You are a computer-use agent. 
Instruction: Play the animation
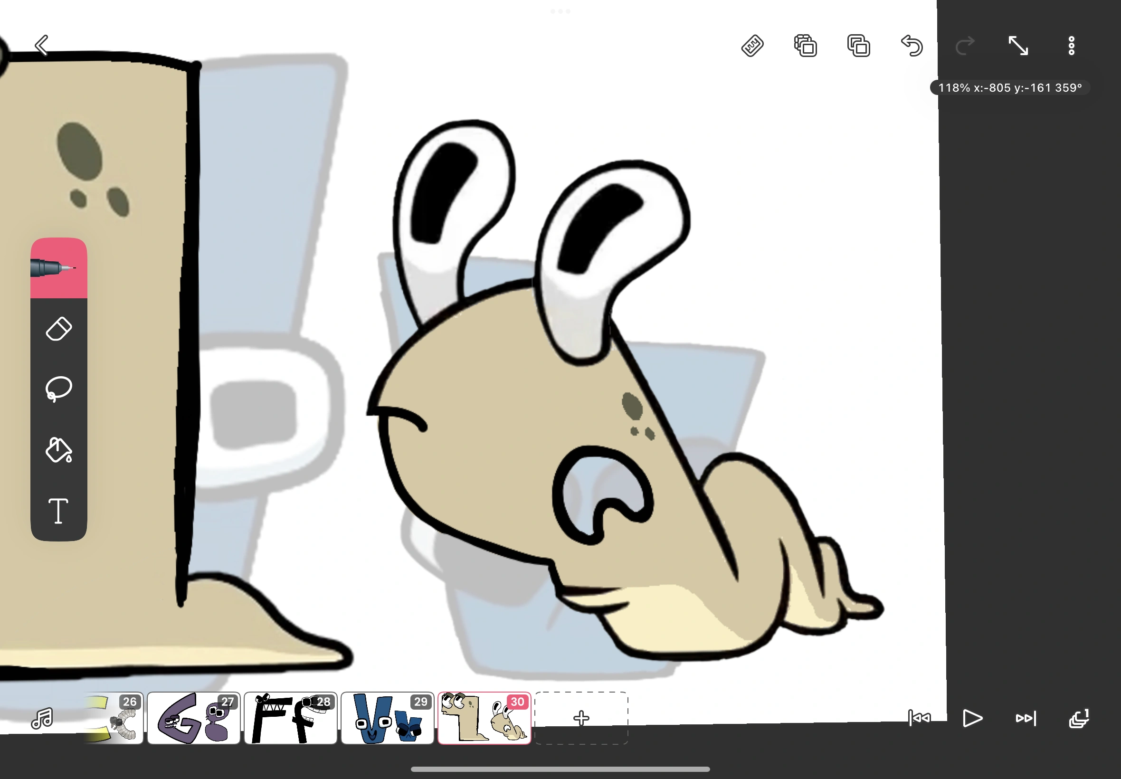(x=972, y=718)
